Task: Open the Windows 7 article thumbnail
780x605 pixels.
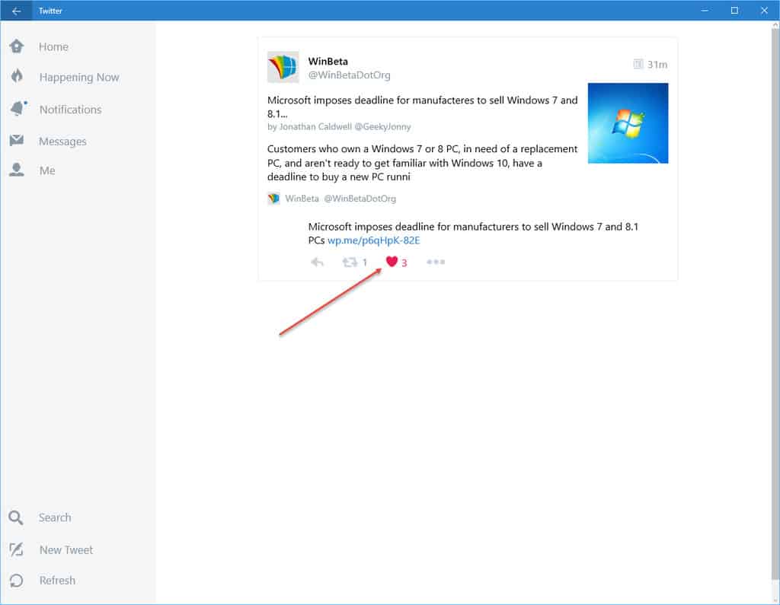Action: [628, 123]
